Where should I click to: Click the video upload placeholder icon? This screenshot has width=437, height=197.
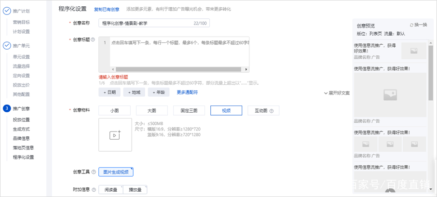tap(115, 135)
